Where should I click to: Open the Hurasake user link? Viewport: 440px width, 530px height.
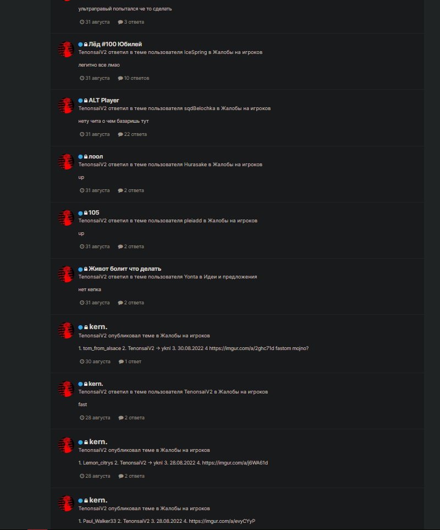195,165
